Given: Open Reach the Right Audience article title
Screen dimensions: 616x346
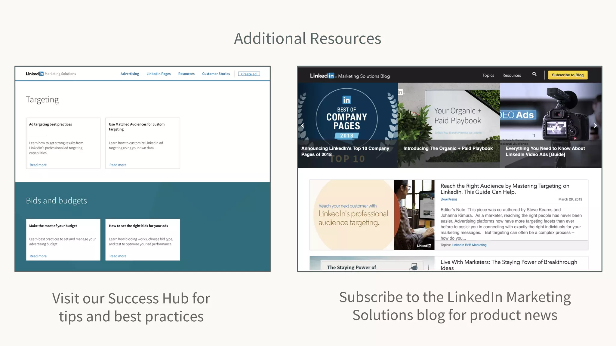Looking at the screenshot, I should [505, 189].
